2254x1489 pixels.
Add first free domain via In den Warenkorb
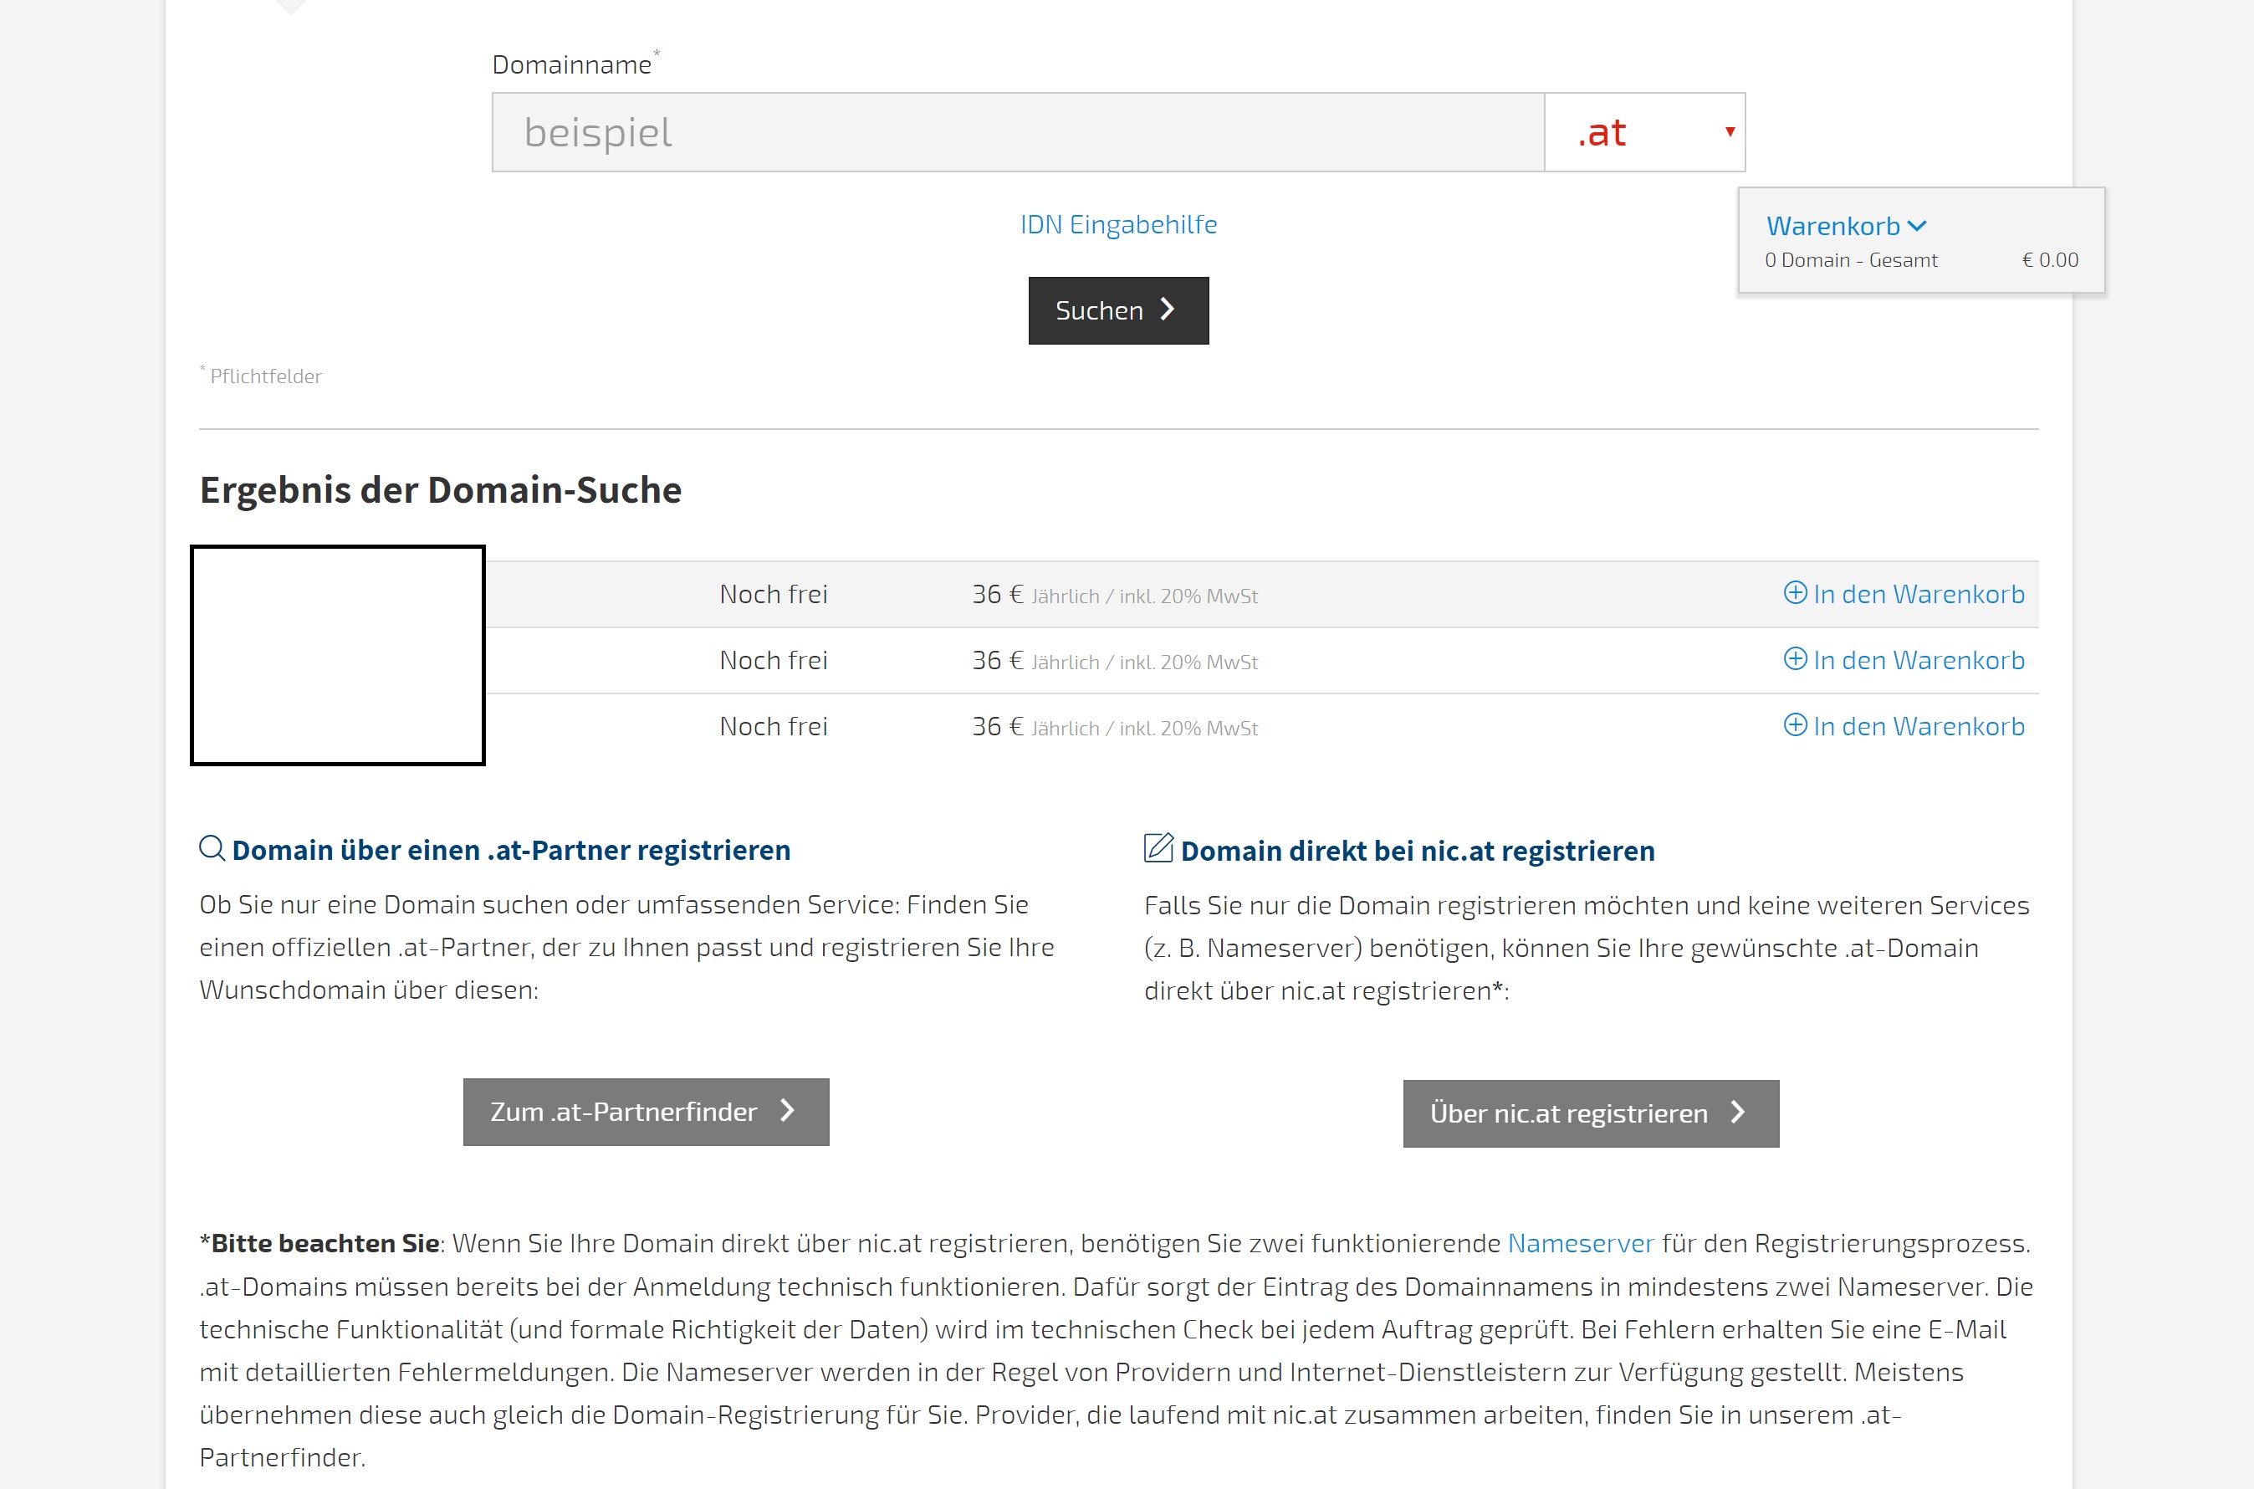click(x=1918, y=594)
